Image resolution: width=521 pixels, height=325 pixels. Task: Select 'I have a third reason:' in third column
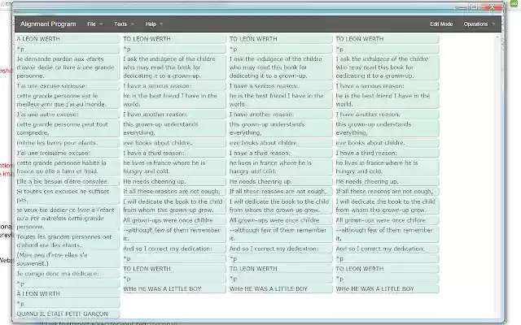click(x=280, y=154)
